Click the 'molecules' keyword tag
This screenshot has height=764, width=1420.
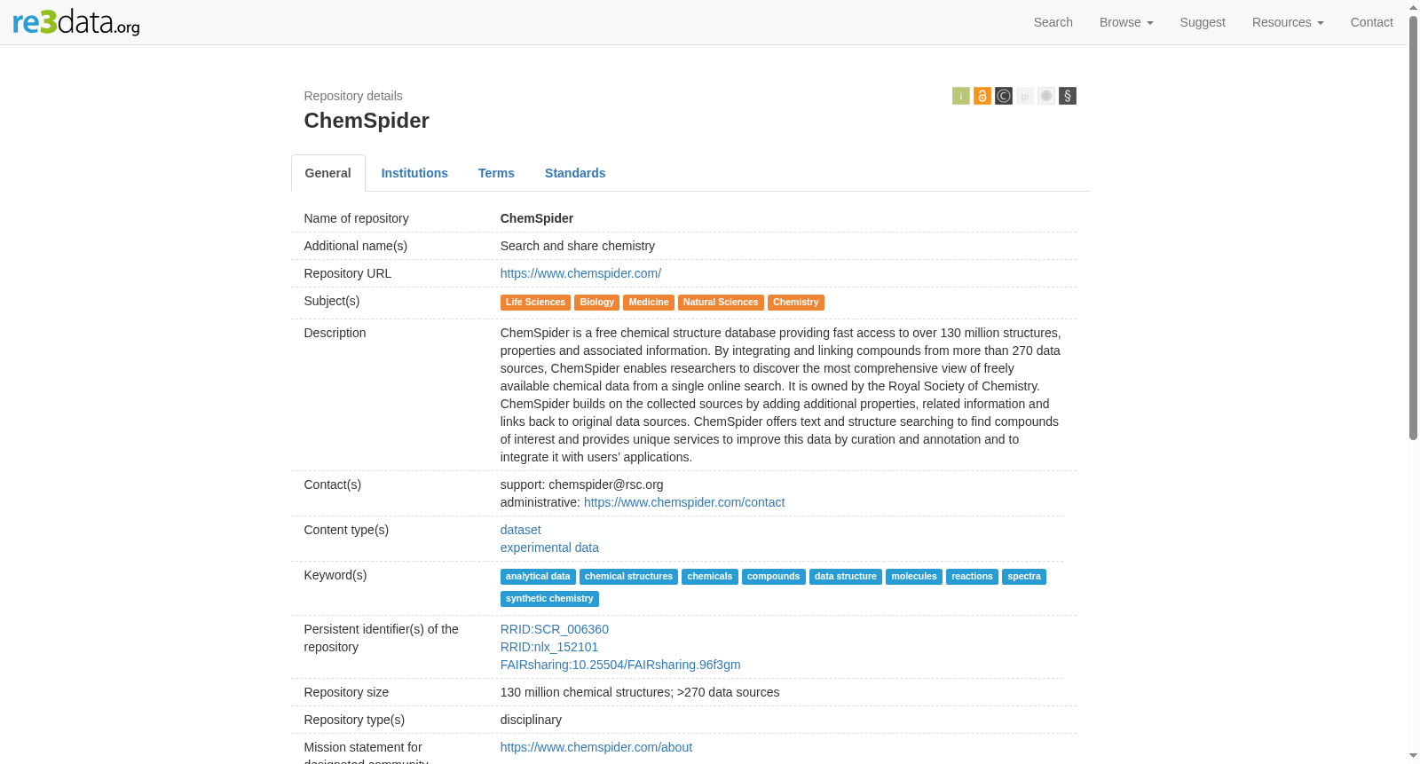[x=914, y=577]
